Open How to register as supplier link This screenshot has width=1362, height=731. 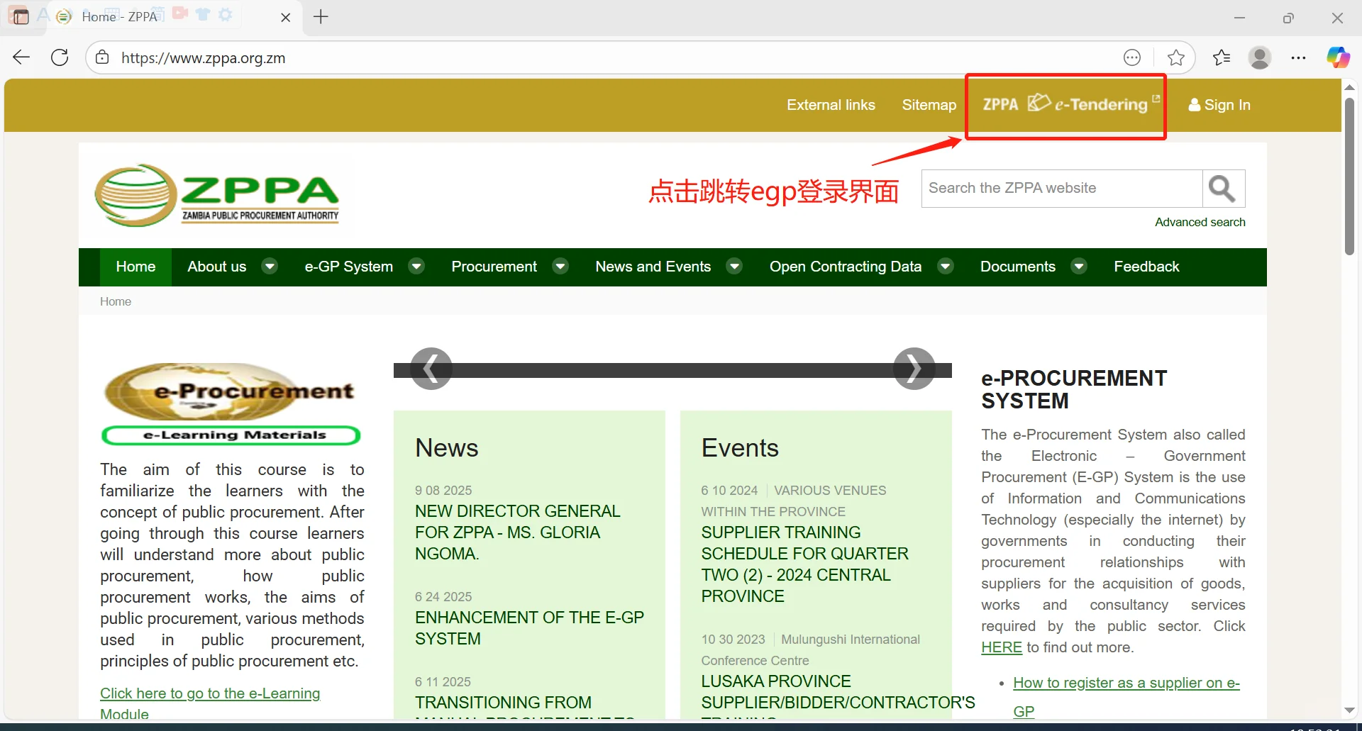[1126, 697]
